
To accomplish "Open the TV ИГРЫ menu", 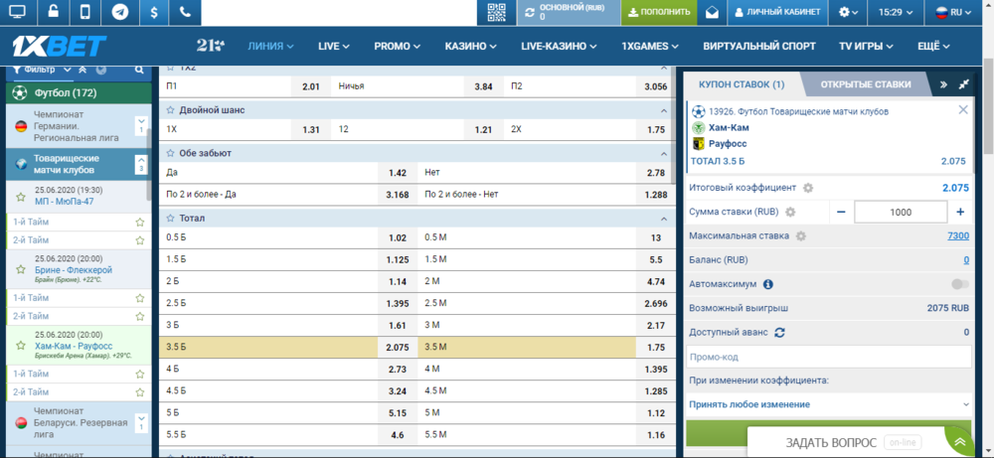I will [x=866, y=47].
